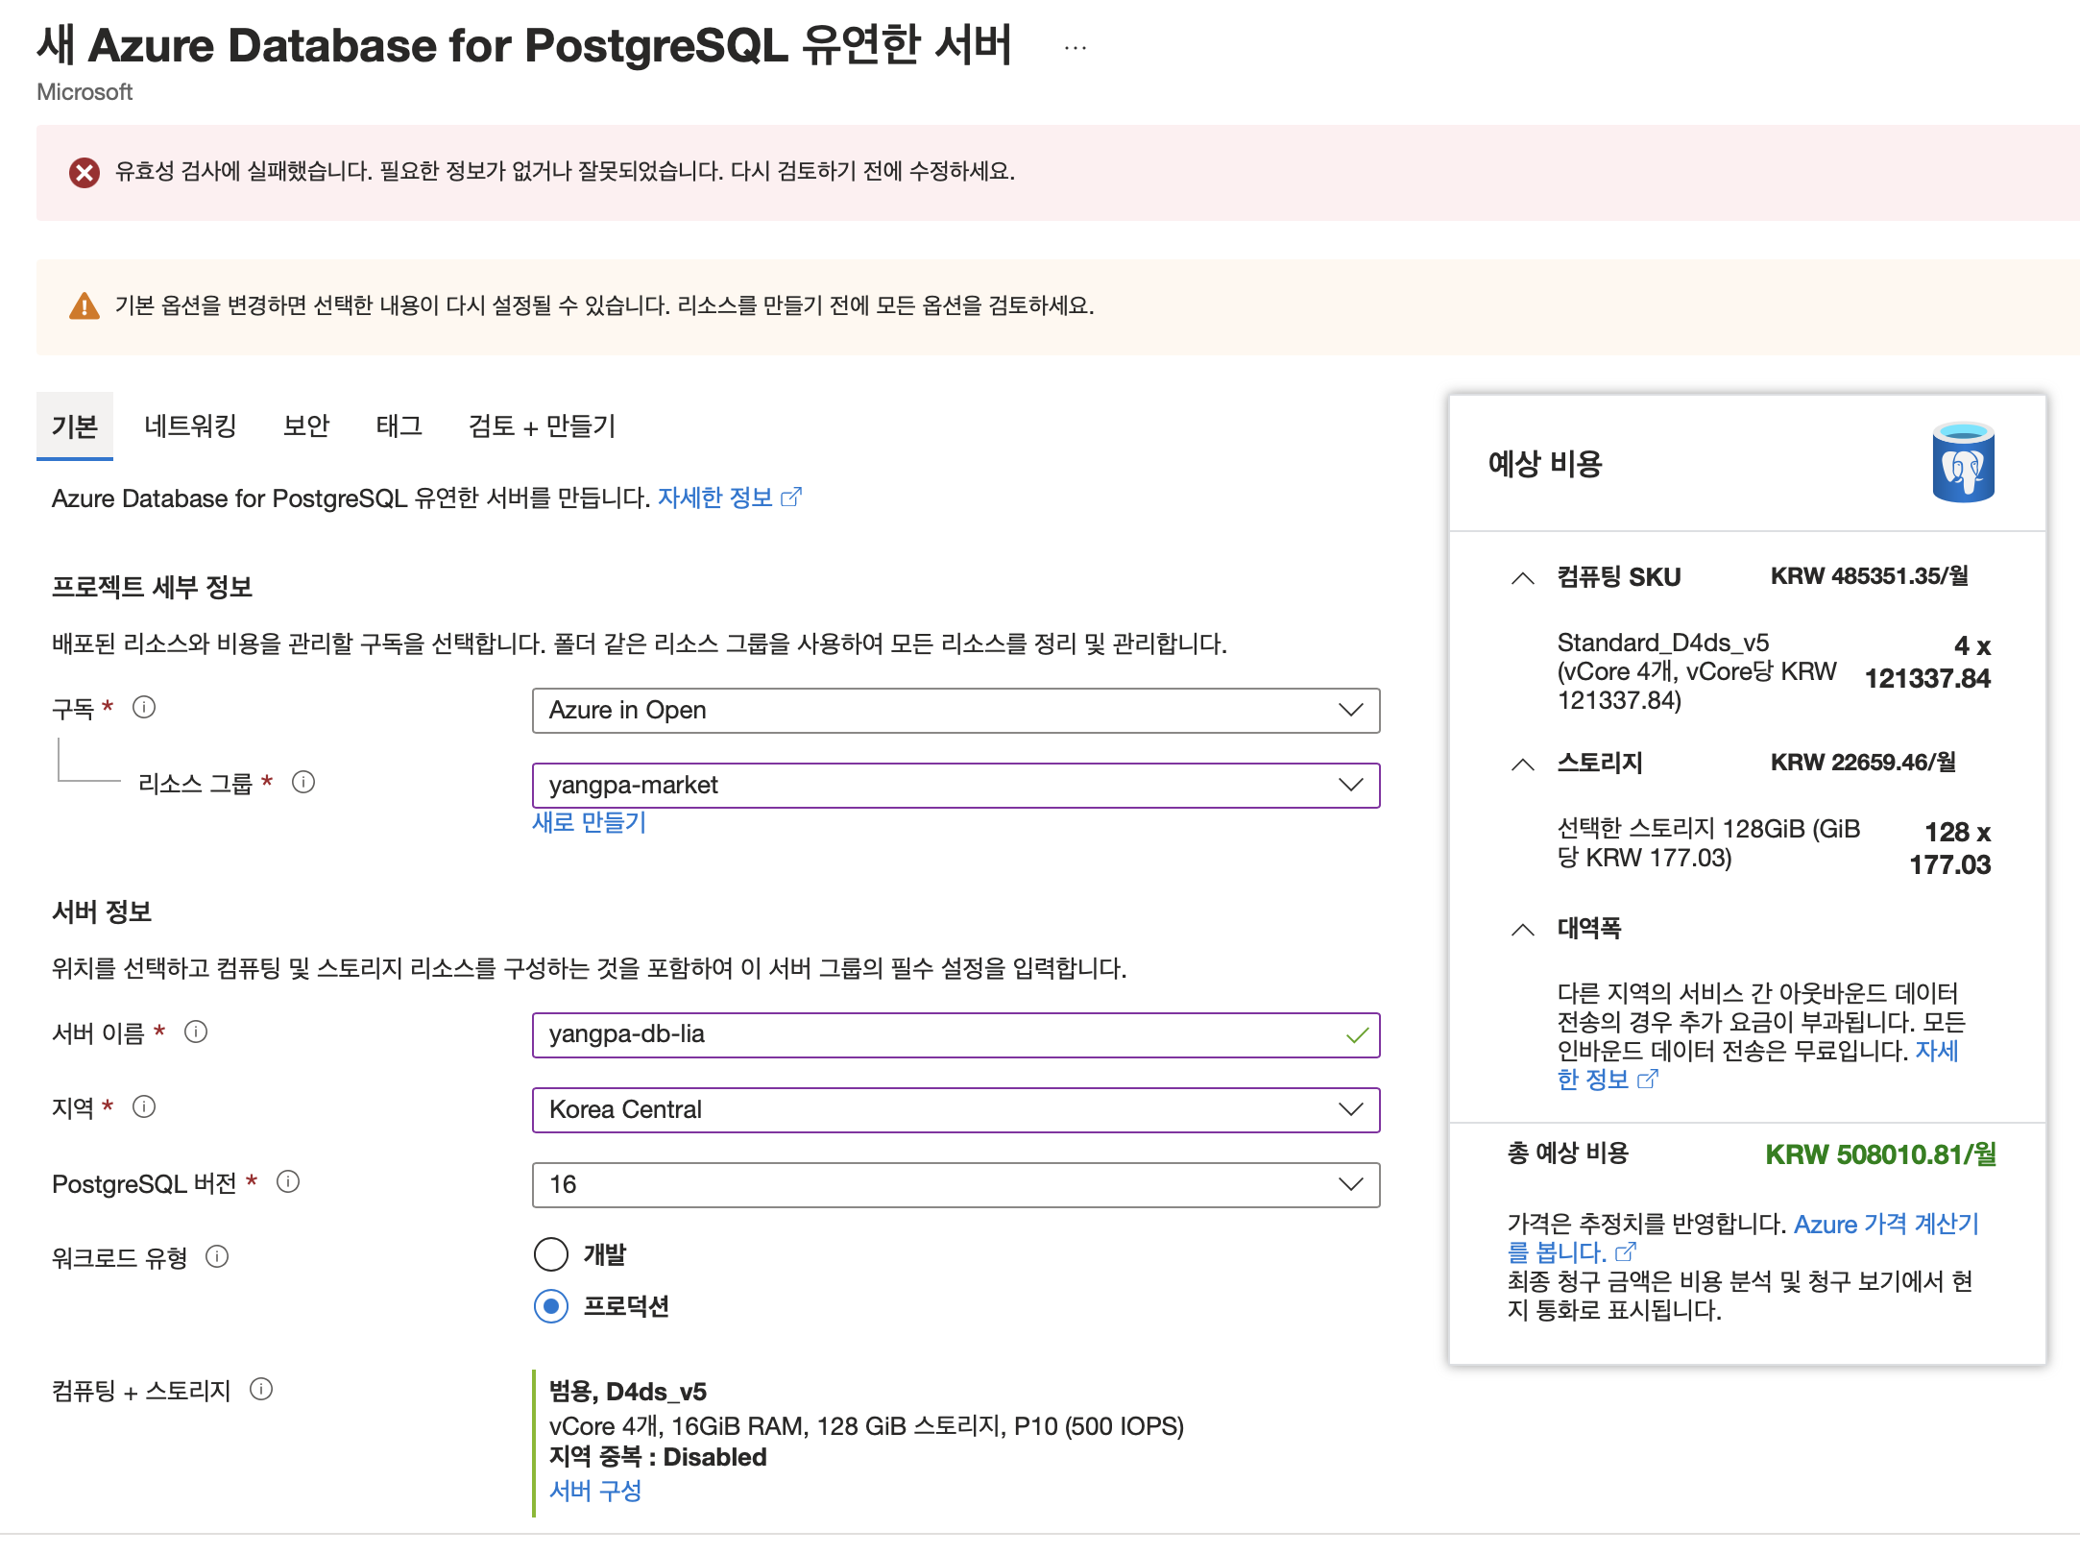
Task: Click the info icon beside 워크로드 유형
Action: (x=218, y=1256)
